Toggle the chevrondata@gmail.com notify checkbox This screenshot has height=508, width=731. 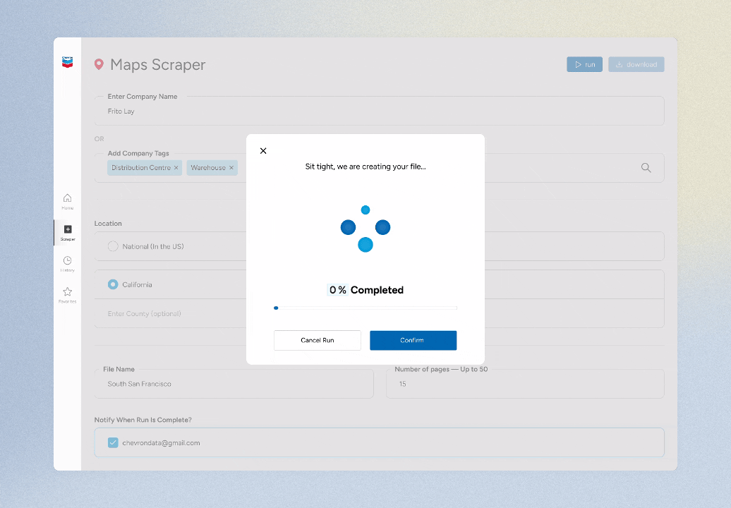click(x=113, y=443)
